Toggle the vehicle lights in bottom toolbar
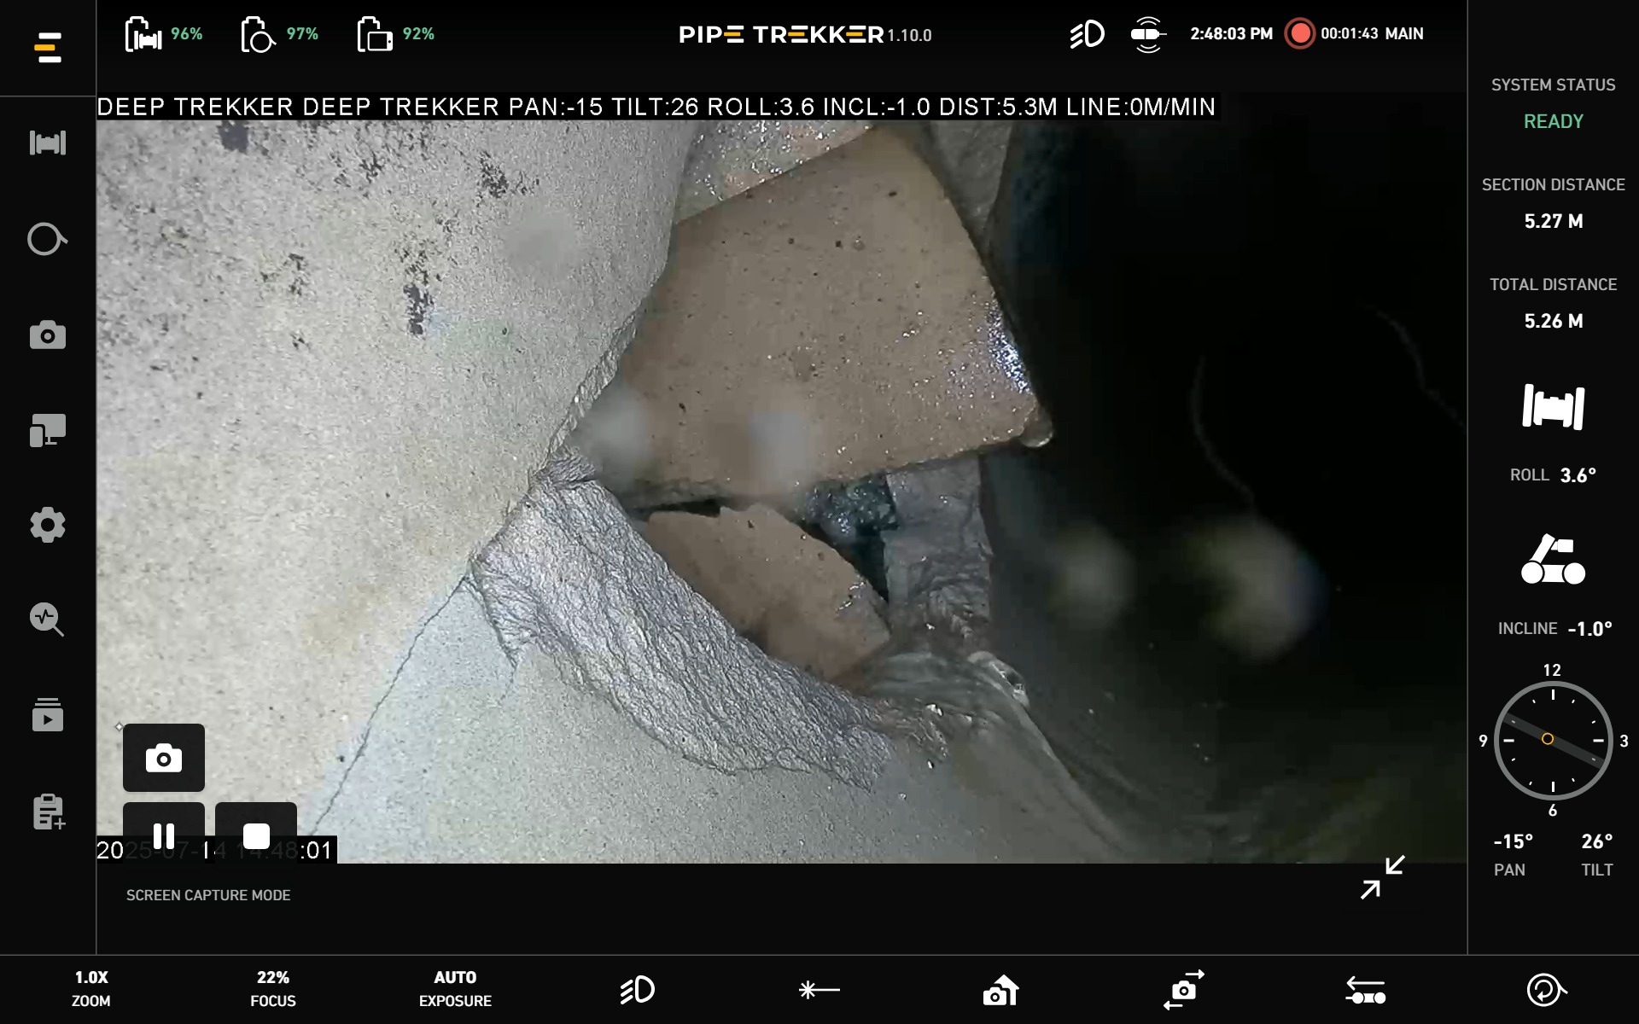Viewport: 1639px width, 1024px height. click(638, 990)
